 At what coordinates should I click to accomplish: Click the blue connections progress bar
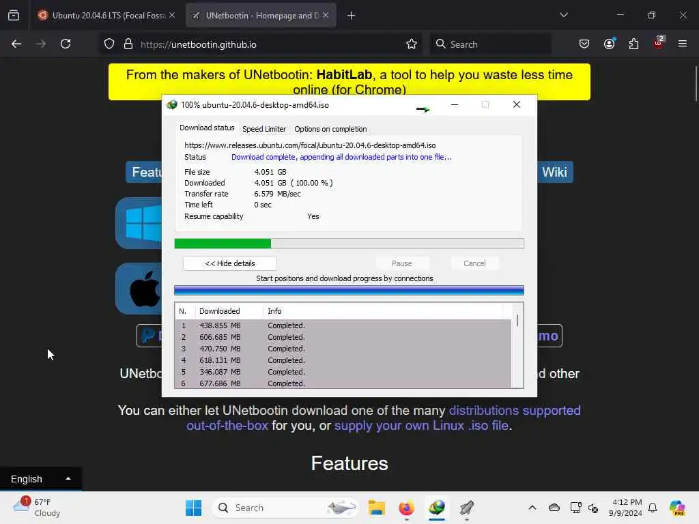click(x=349, y=291)
